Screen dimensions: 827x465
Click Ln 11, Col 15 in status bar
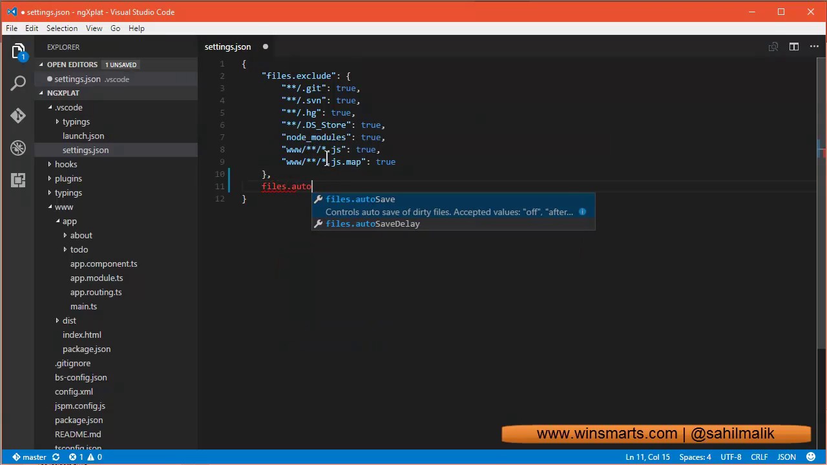[647, 457]
